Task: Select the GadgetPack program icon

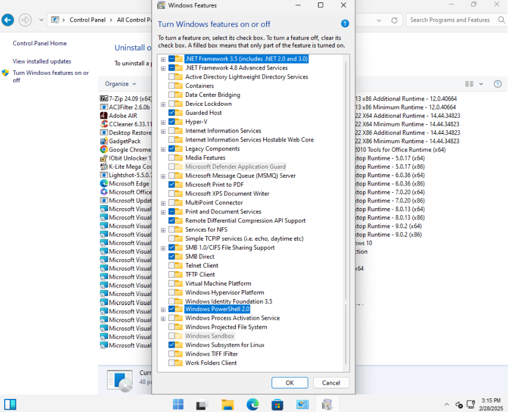Action: click(x=103, y=141)
